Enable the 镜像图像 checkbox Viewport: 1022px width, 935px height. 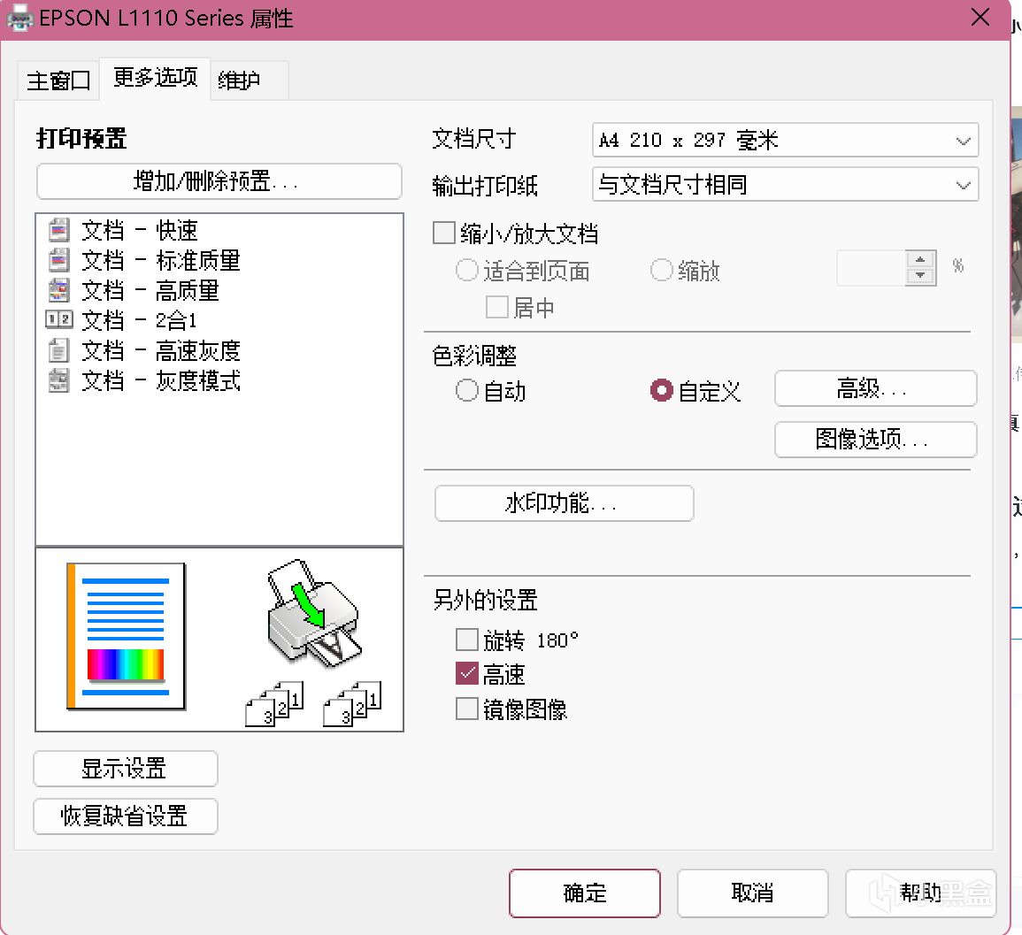click(466, 709)
